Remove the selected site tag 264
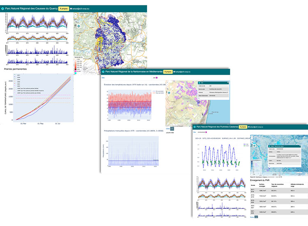 [x=157, y=77]
